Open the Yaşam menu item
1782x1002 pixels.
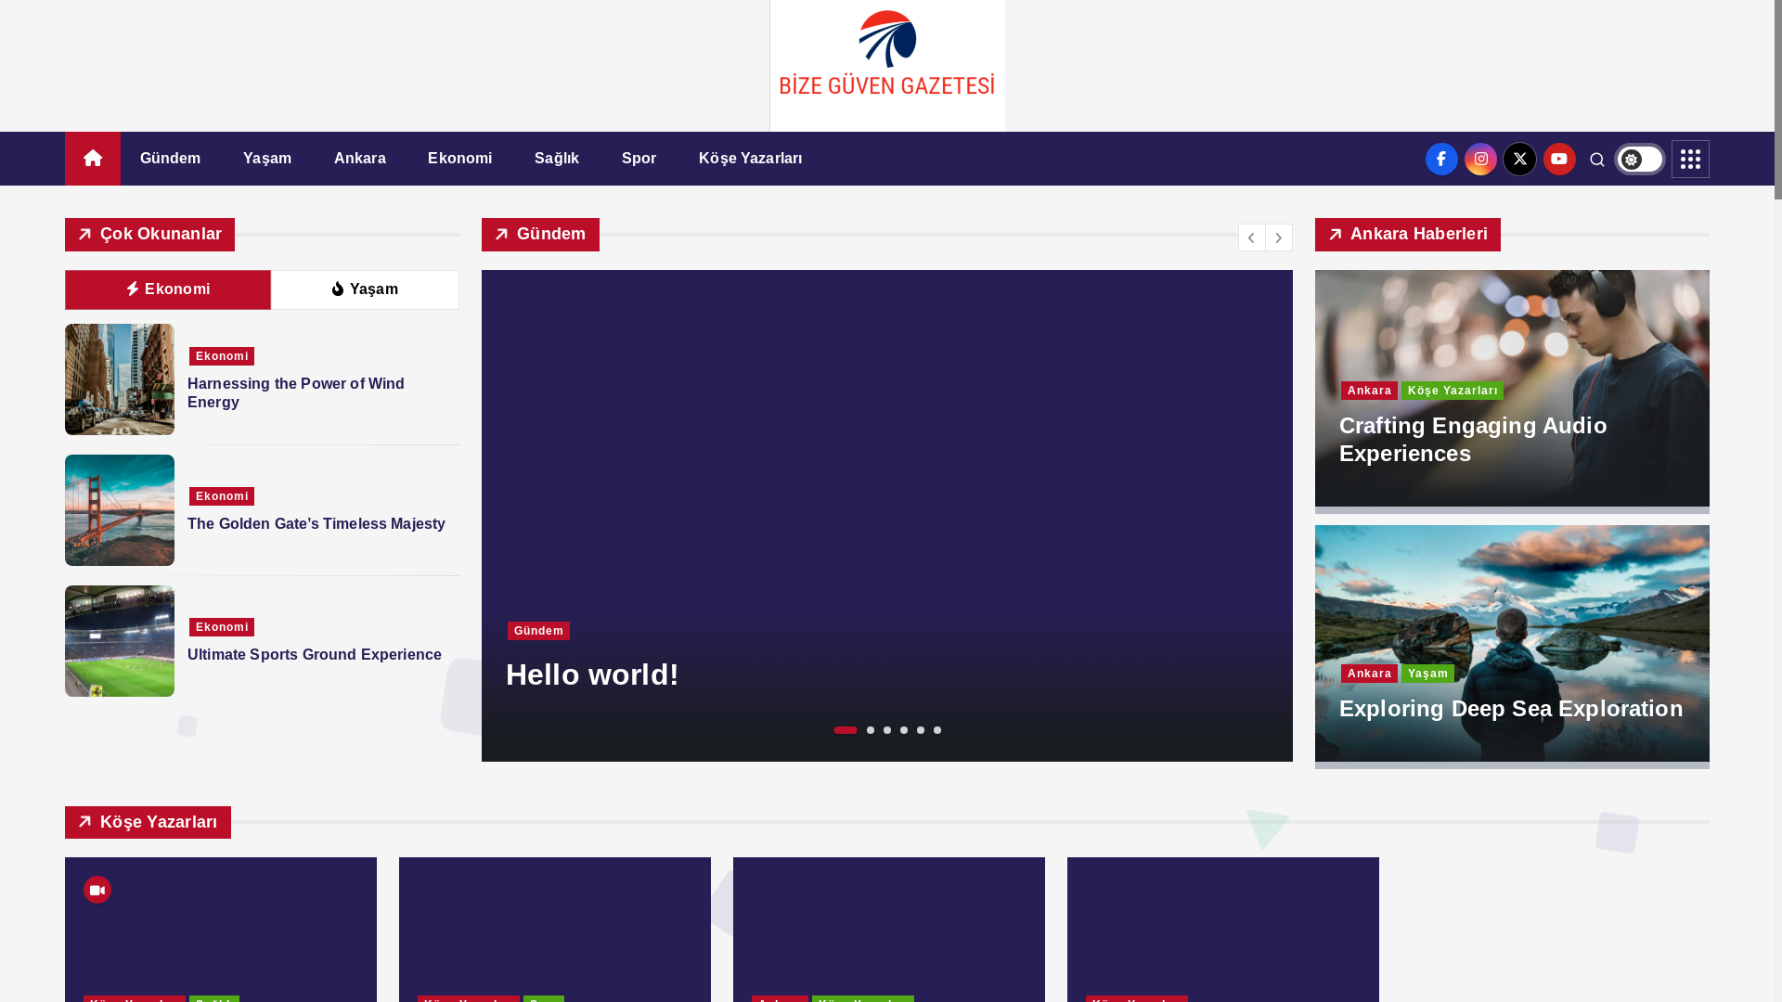pyautogui.click(x=267, y=159)
